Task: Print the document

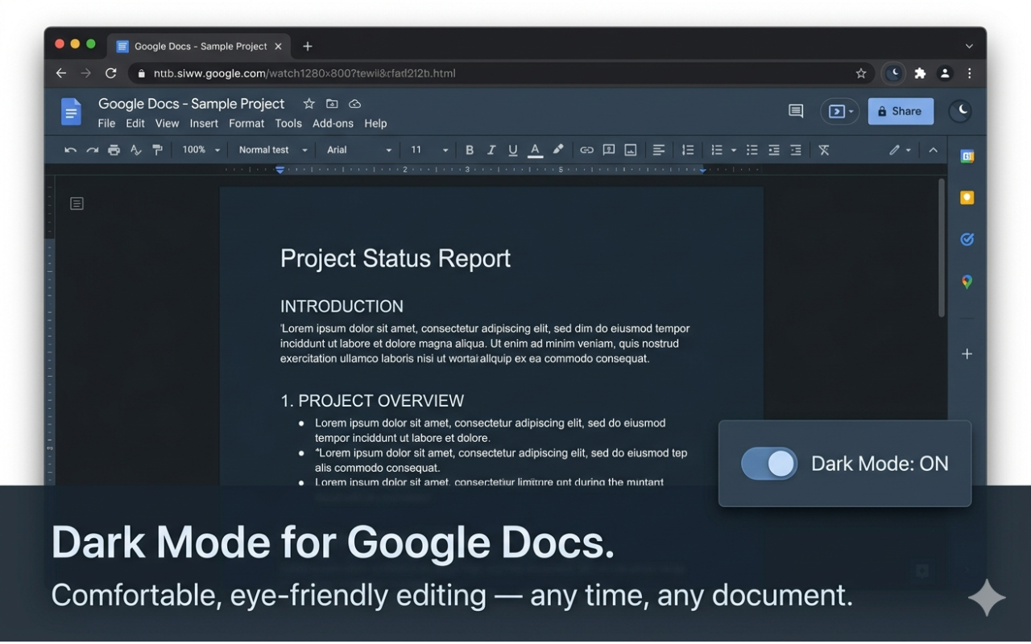Action: [114, 150]
